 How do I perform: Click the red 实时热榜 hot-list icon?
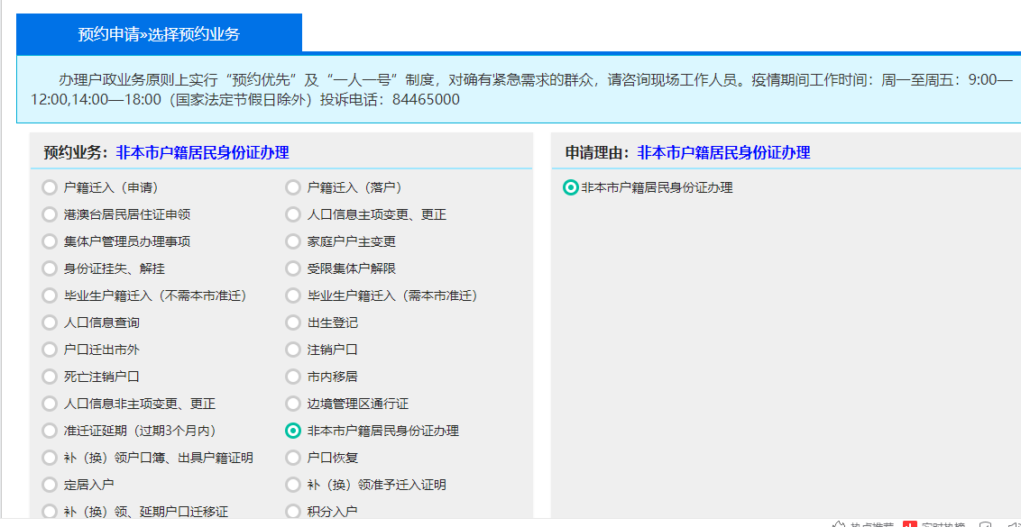tap(909, 523)
